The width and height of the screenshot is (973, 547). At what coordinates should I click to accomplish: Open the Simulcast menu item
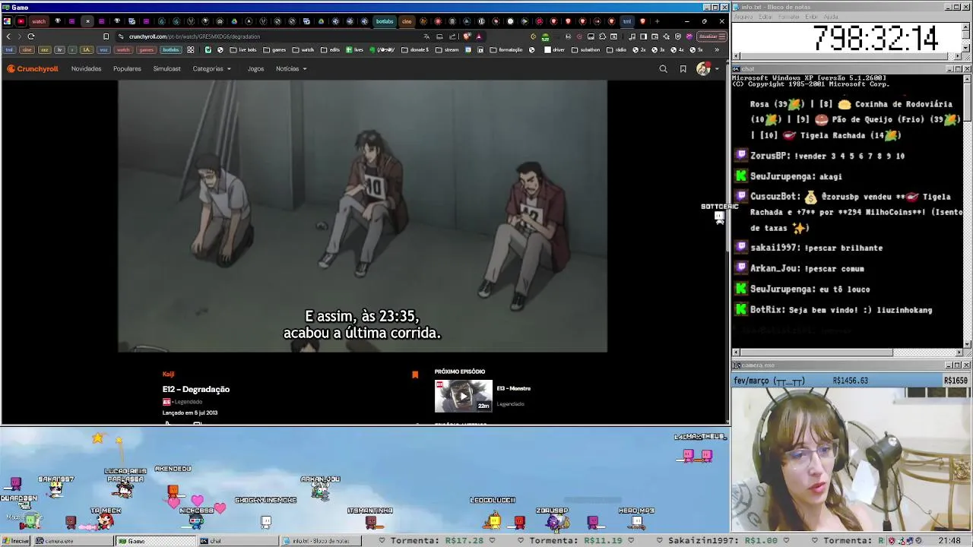[166, 69]
